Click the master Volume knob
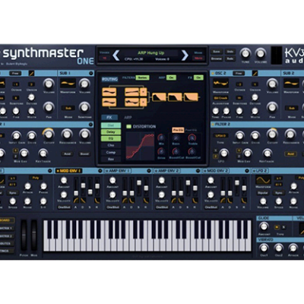The height and width of the screenshot is (304, 304). point(260,53)
